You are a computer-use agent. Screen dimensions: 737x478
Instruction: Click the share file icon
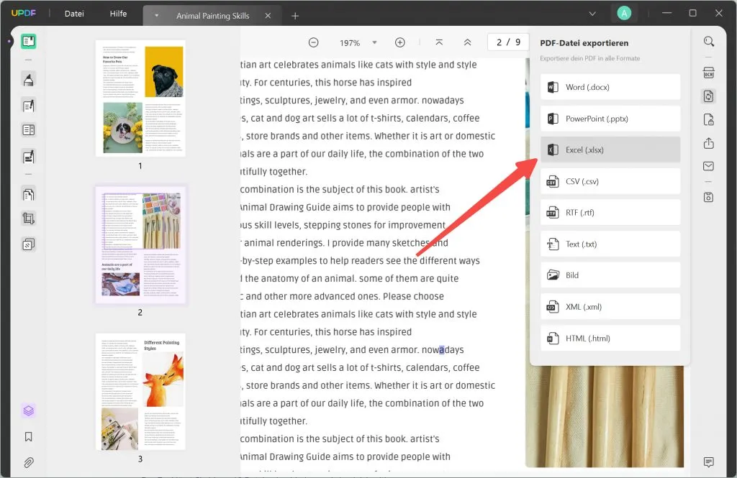pyautogui.click(x=708, y=143)
